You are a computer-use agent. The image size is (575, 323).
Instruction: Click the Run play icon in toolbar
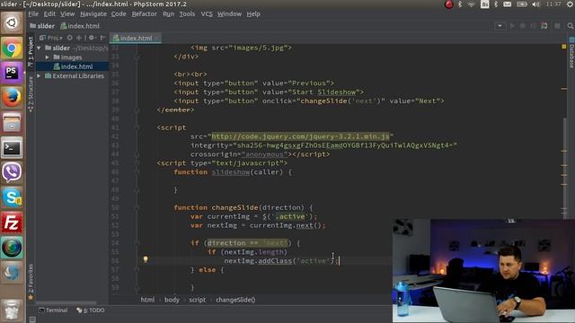click(512, 26)
